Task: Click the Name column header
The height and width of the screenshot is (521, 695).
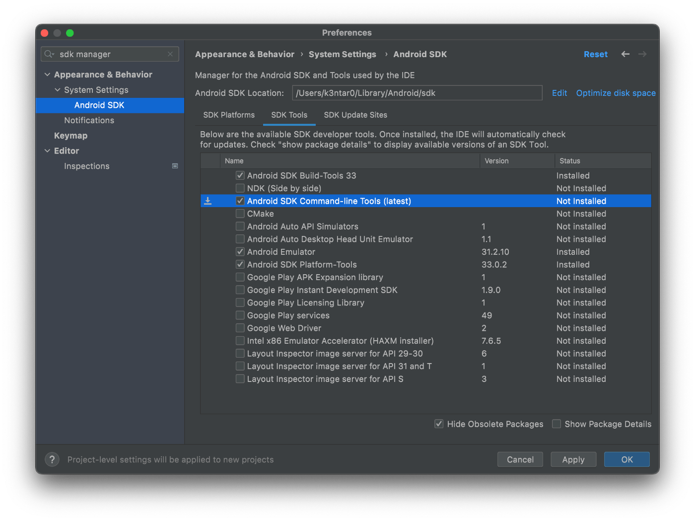Action: tap(350, 161)
